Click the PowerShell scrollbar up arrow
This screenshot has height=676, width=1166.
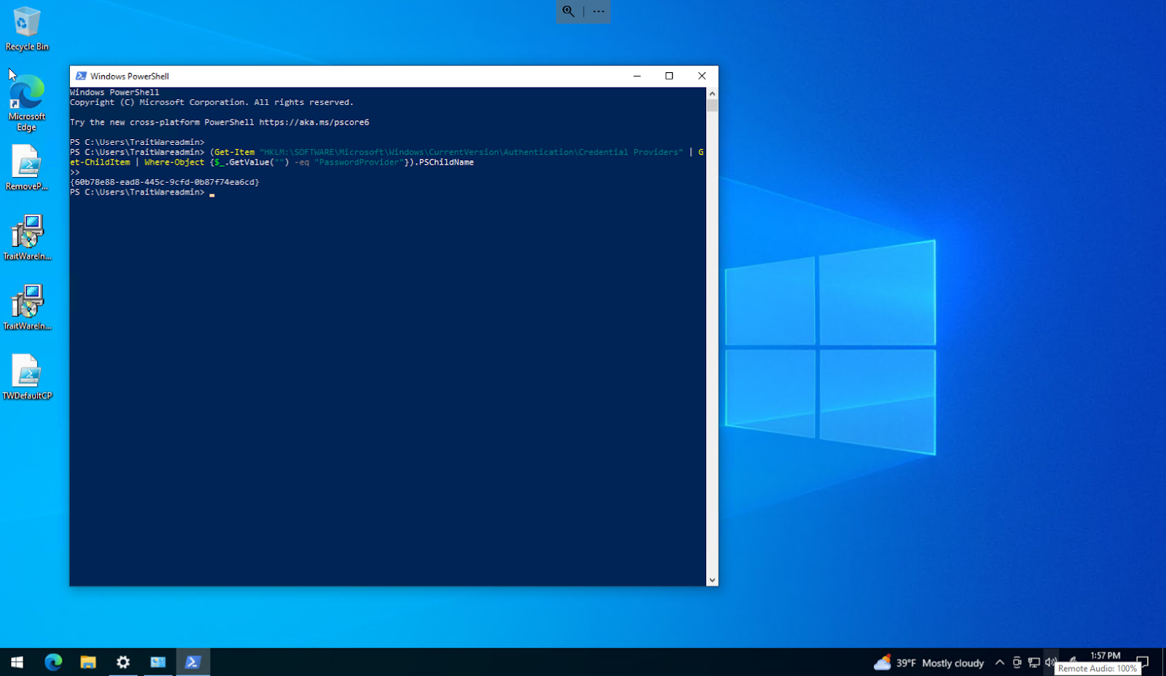click(x=712, y=93)
